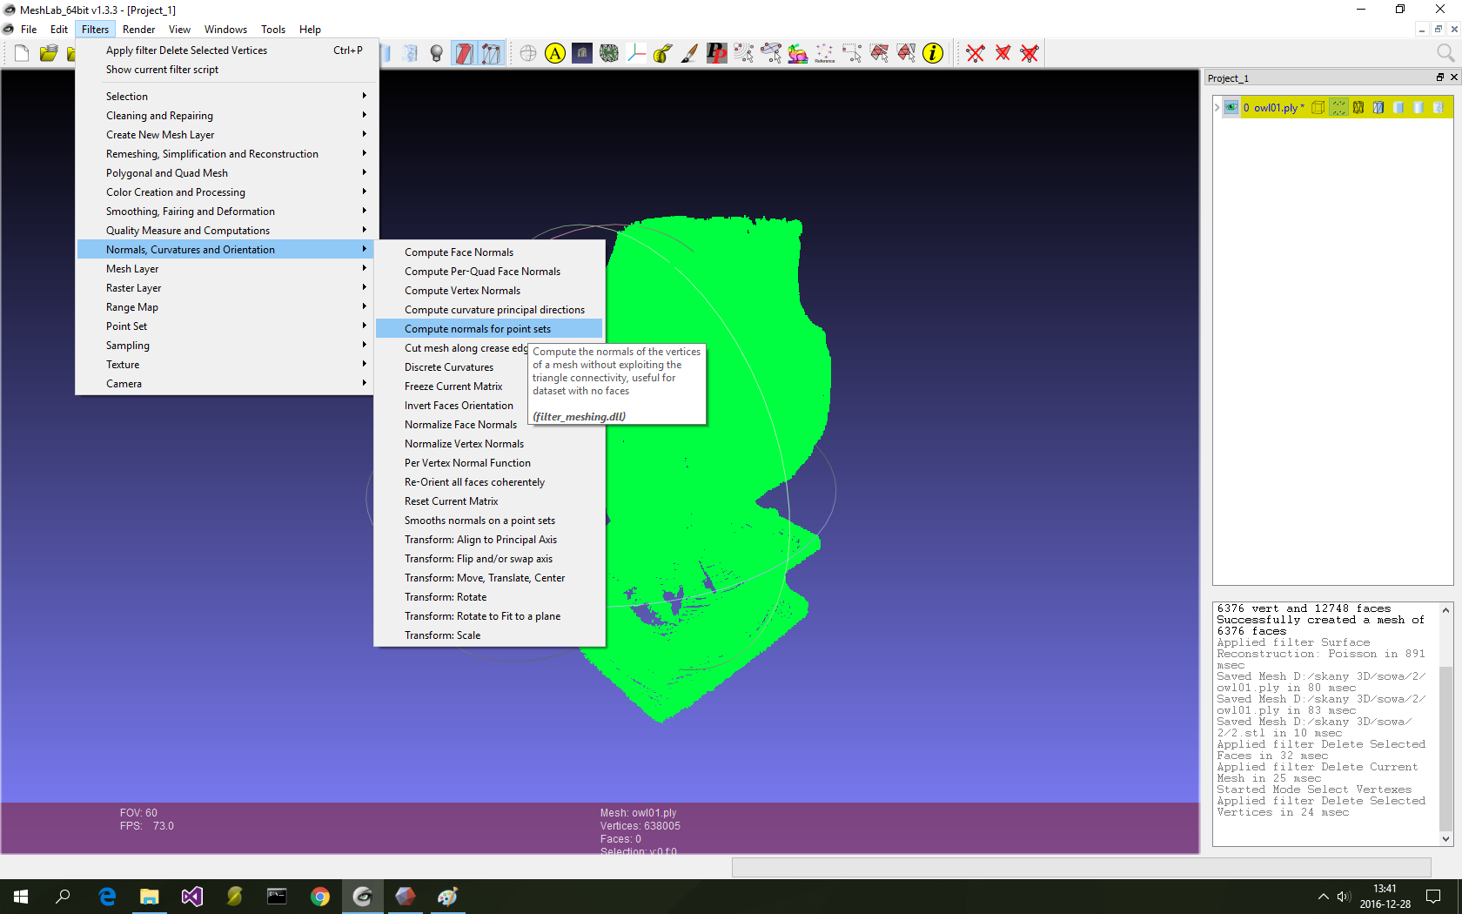Screen dimensions: 1462x914
Task: Toggle bounding box render for owl01.ply layer
Action: (1318, 108)
